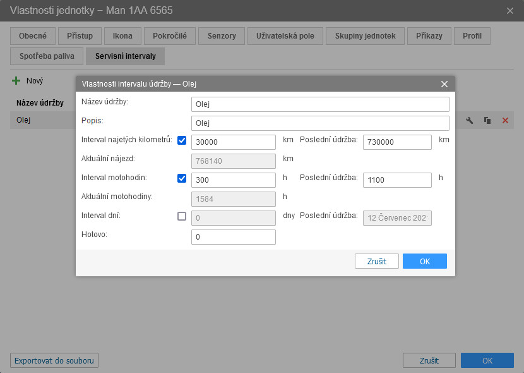
Task: Click the wrench icon in the Olej row
Action: 469,120
